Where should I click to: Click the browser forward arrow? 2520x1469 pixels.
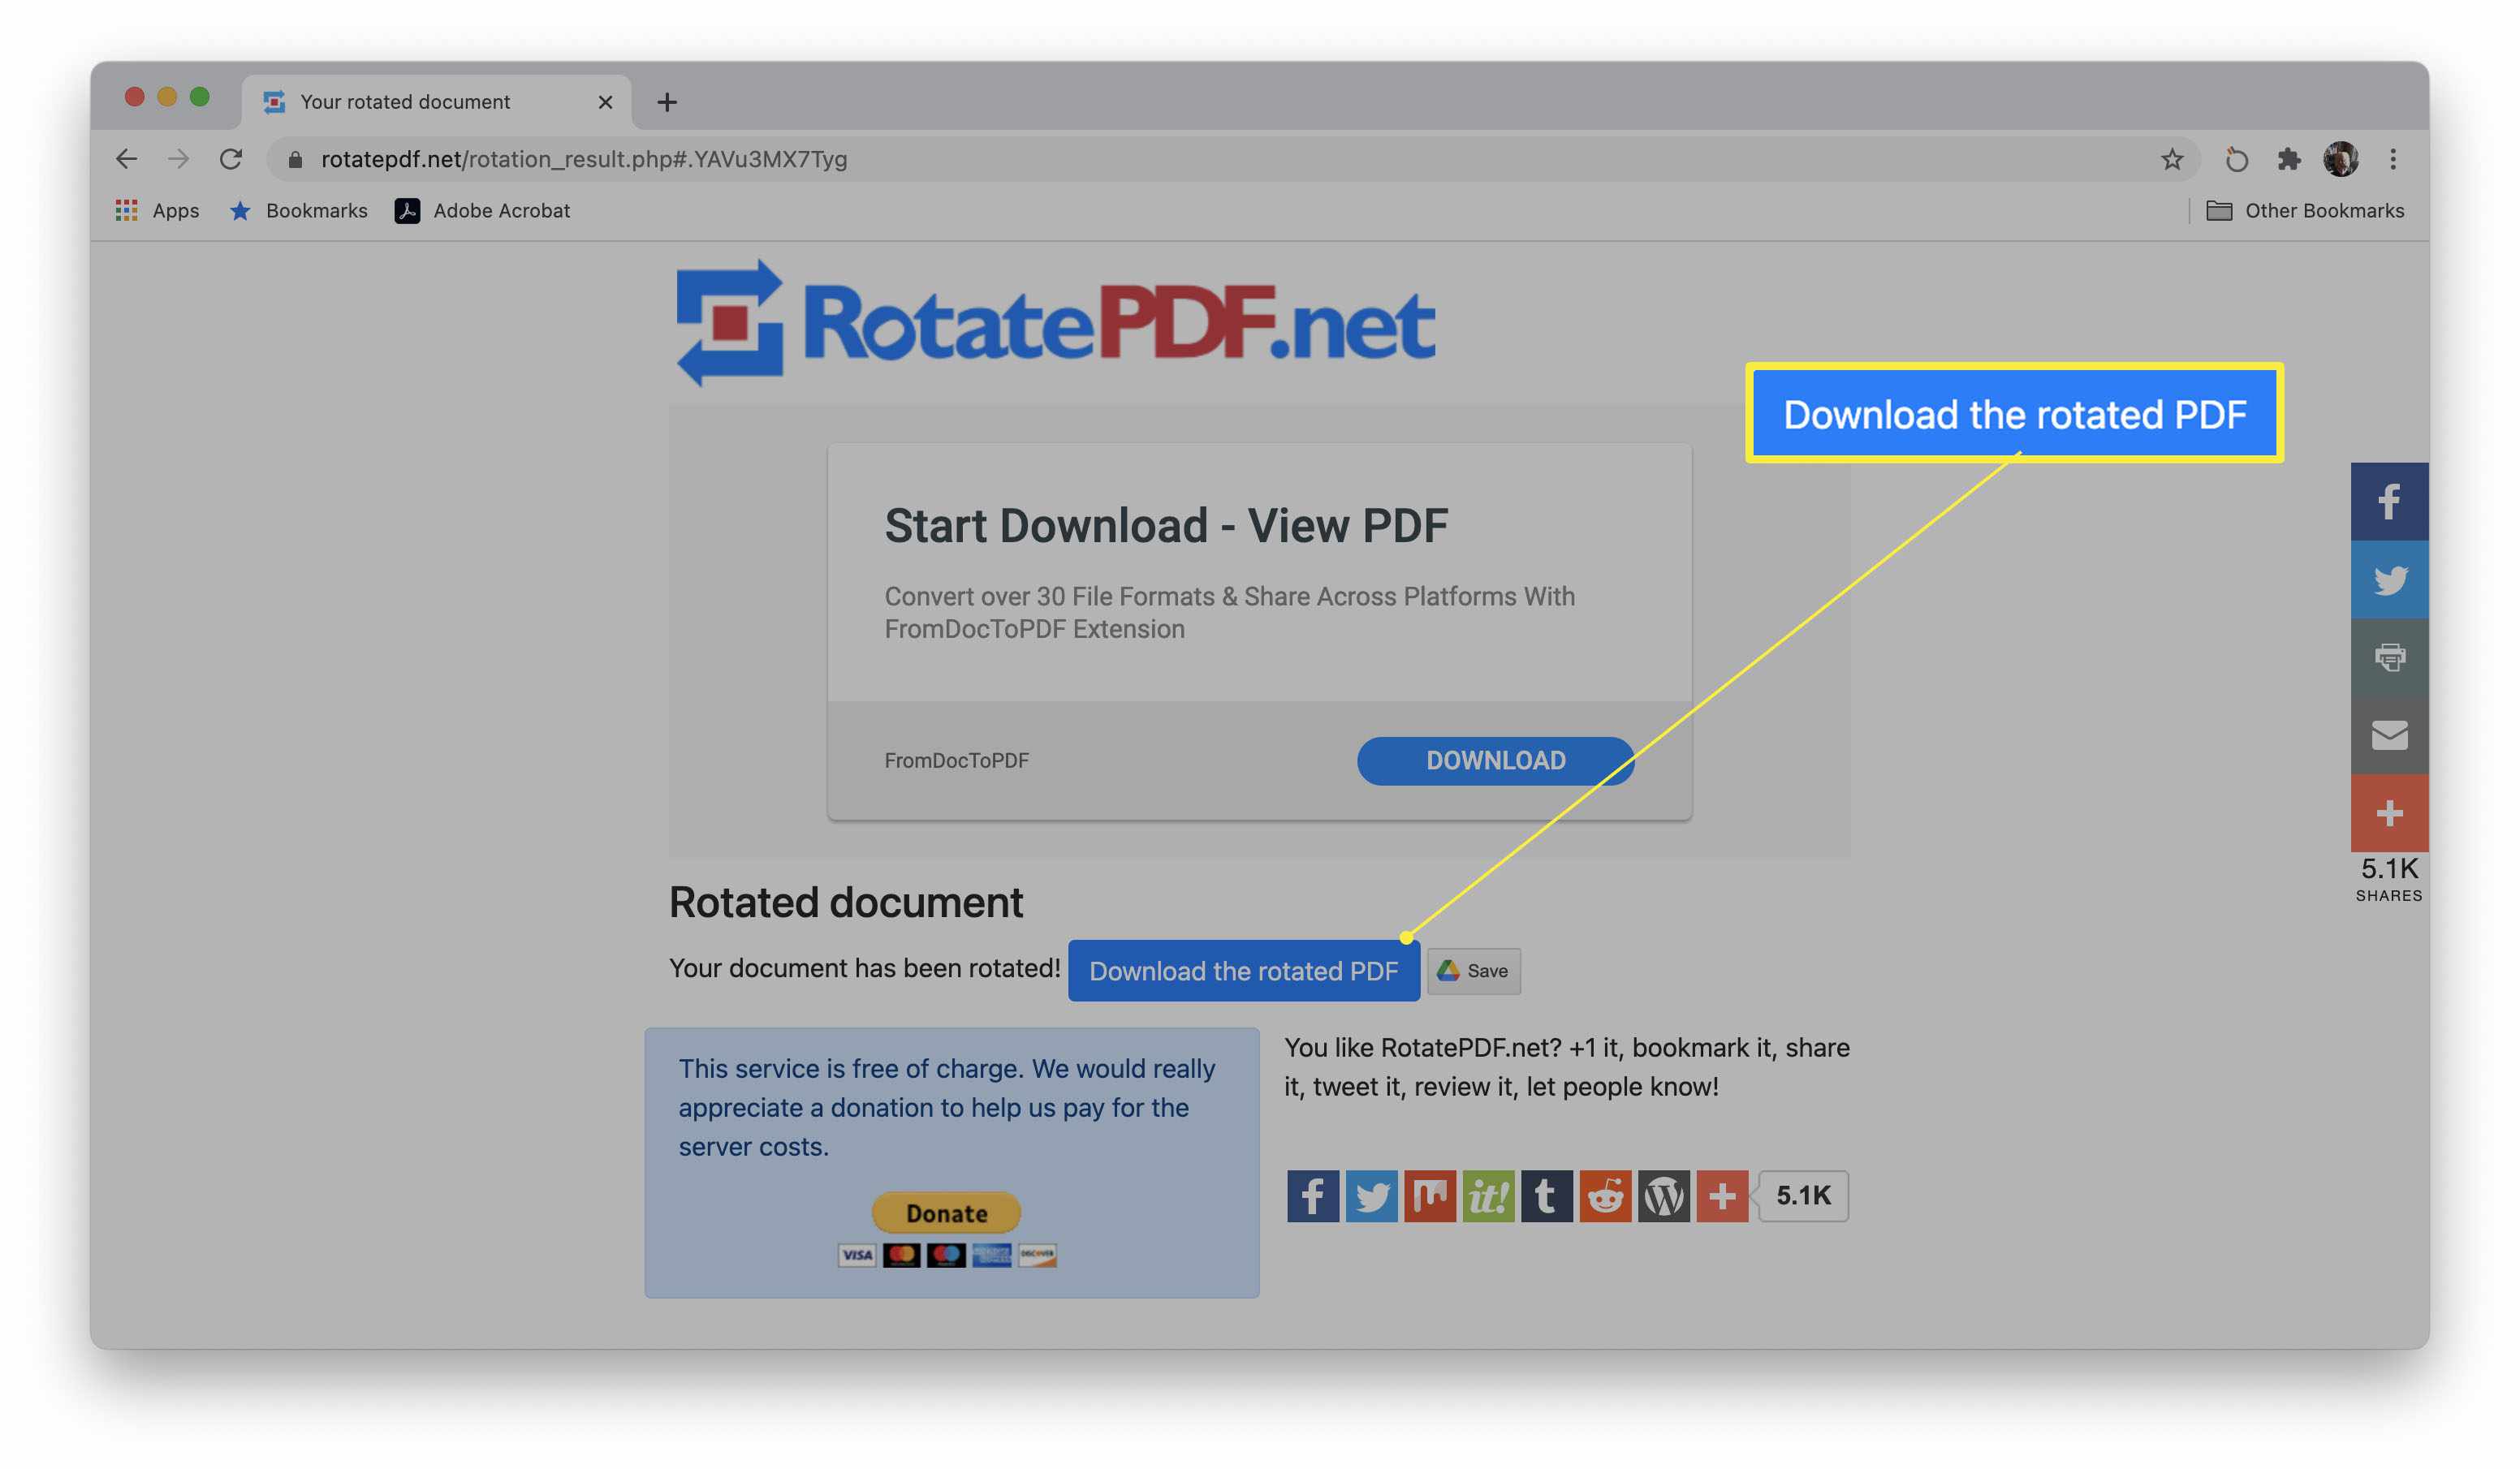tap(178, 159)
